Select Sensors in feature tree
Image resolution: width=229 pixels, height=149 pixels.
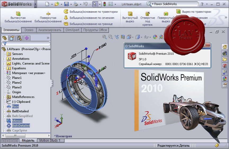coord(17,54)
